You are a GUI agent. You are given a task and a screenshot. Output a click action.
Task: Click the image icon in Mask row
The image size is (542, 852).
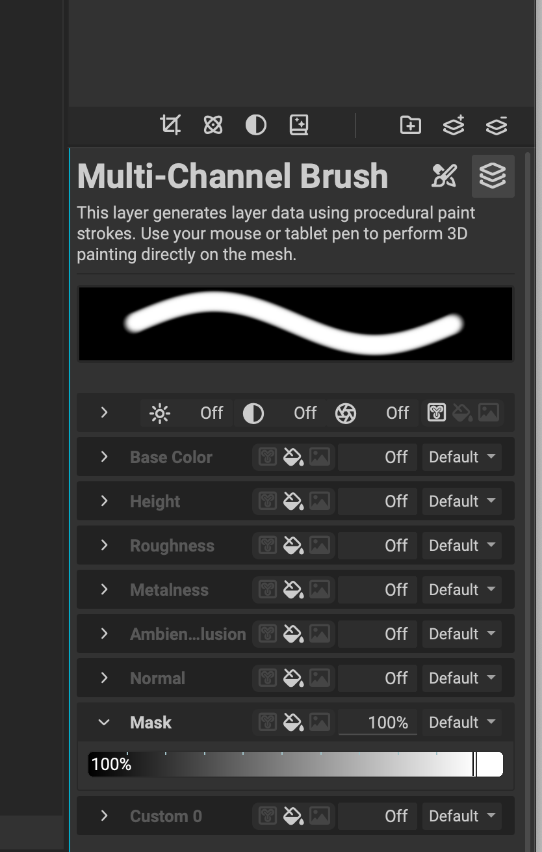[x=319, y=722]
